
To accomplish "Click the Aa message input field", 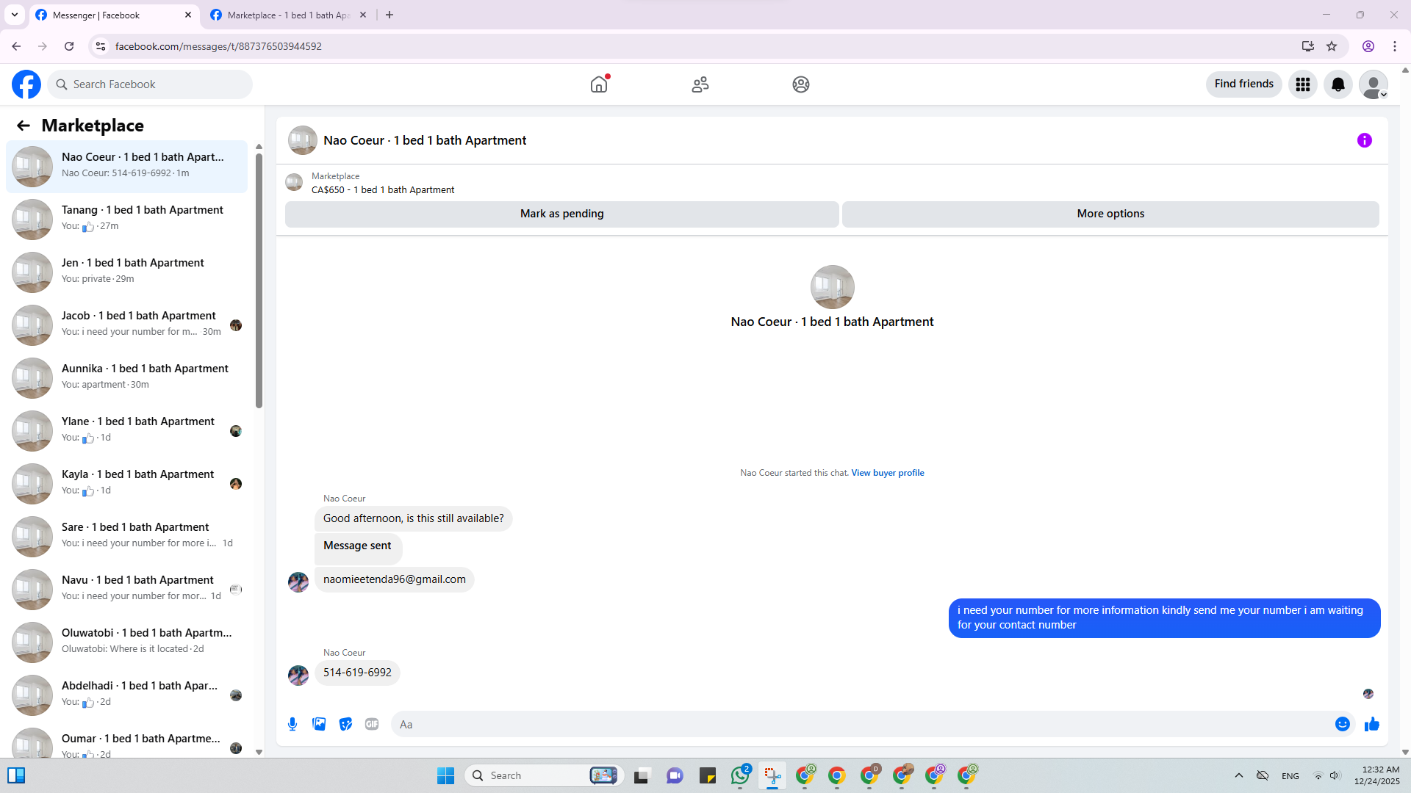I will [x=860, y=724].
